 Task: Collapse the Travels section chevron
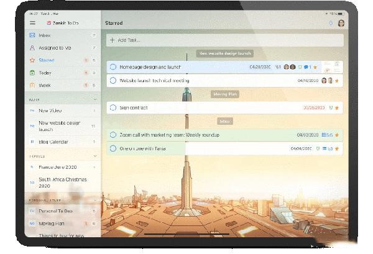pos(94,156)
